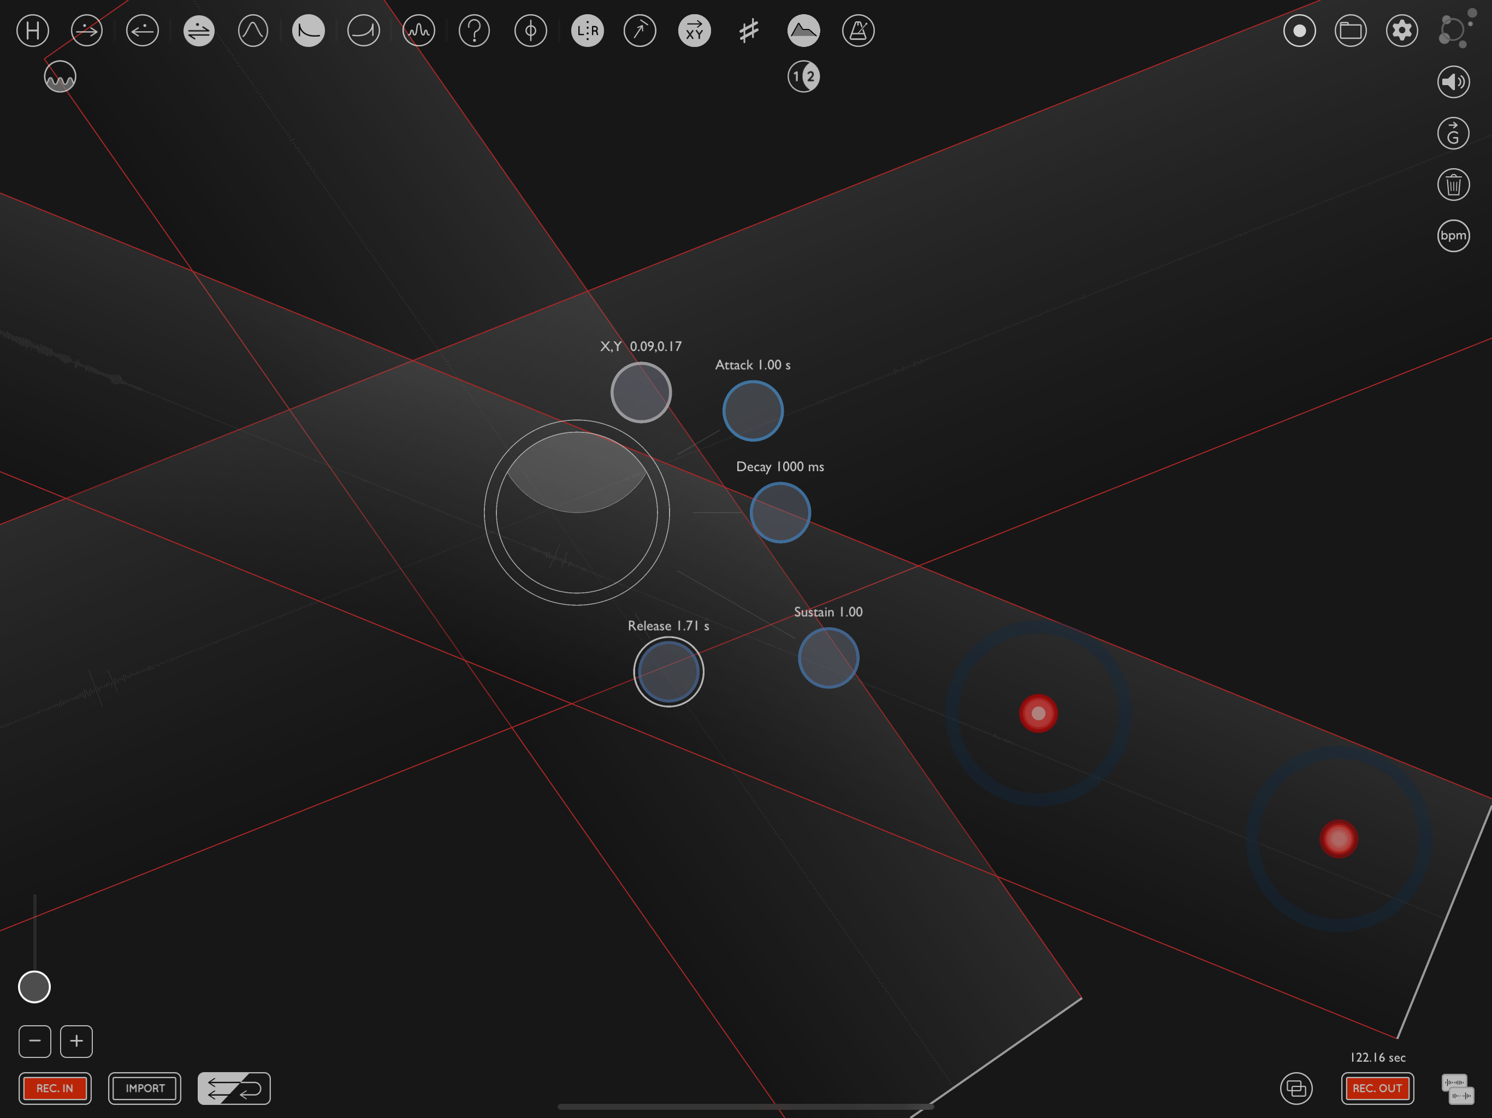Open the folder file browser
Image resolution: width=1492 pixels, height=1118 pixels.
(x=1351, y=31)
